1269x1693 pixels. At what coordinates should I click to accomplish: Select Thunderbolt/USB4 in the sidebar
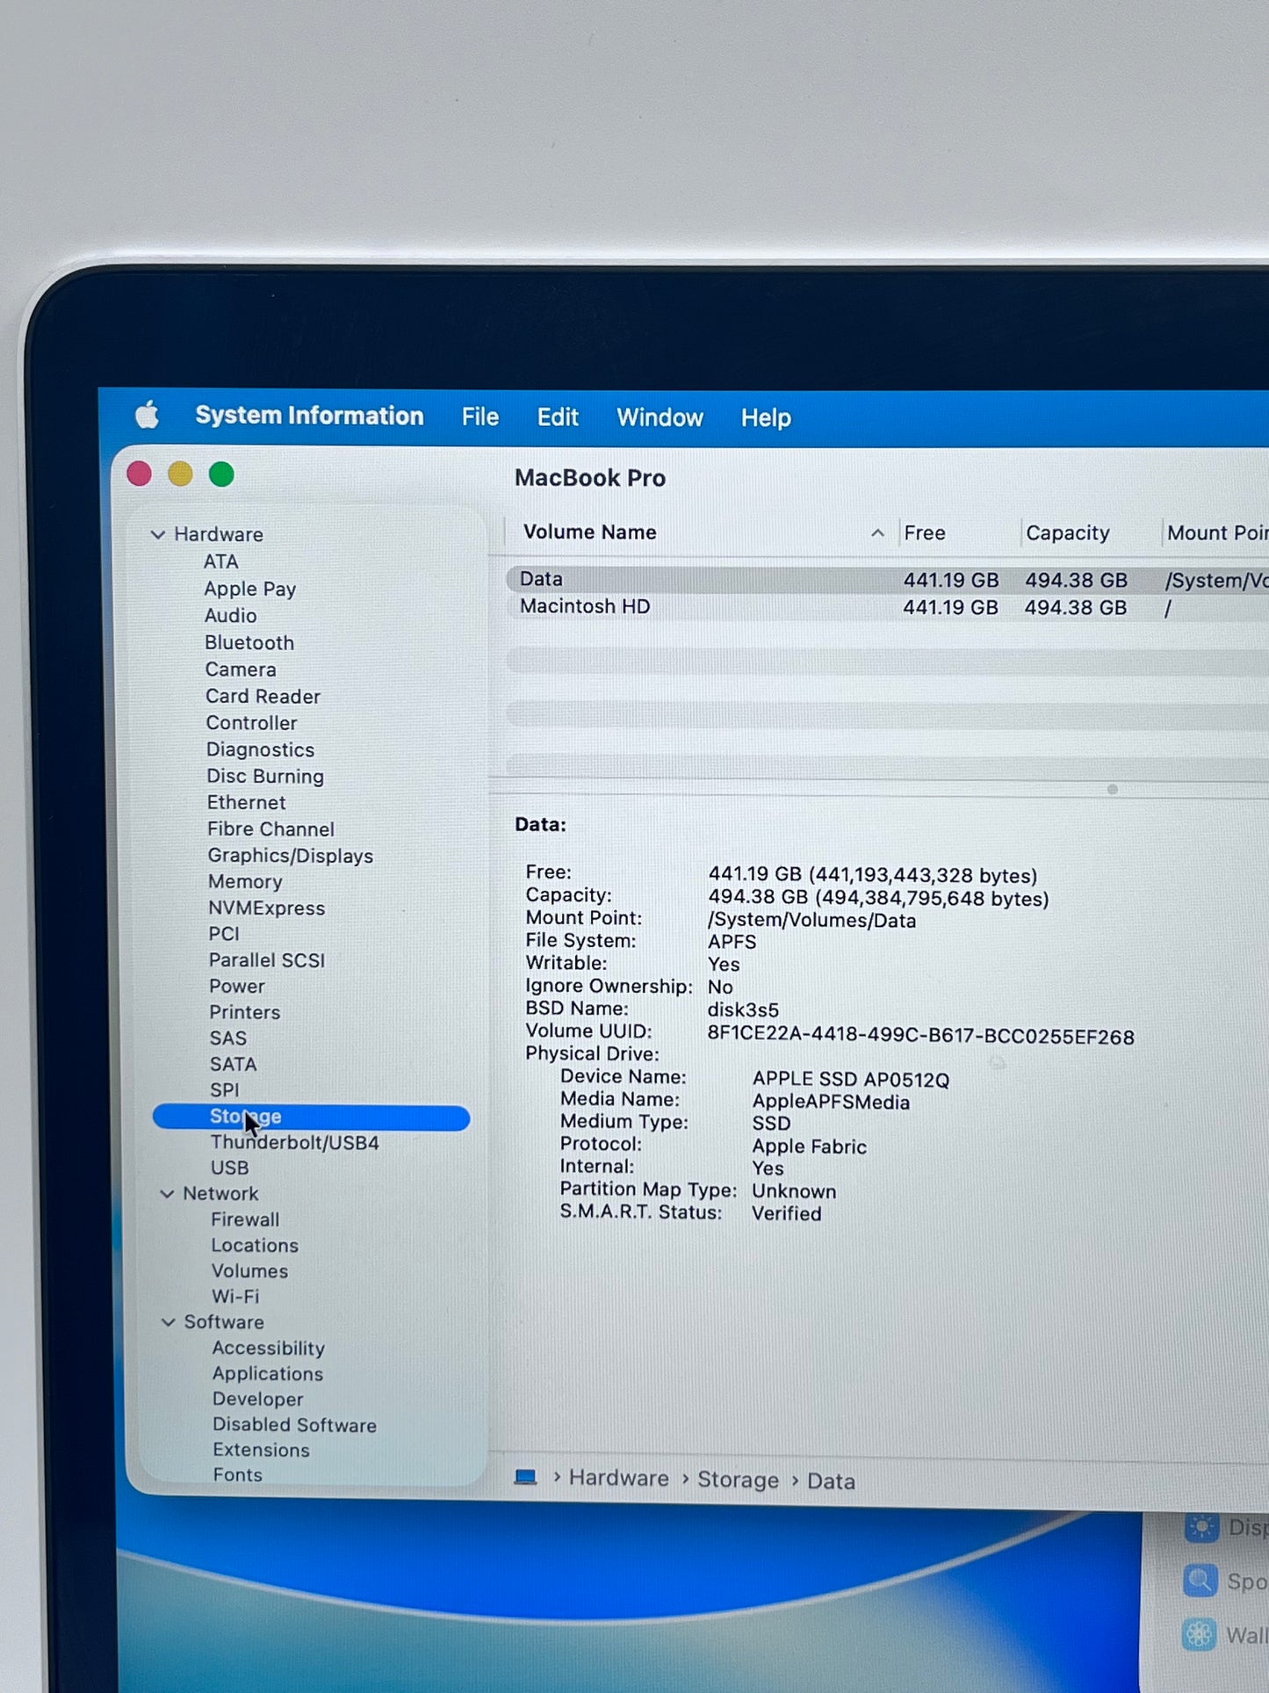(295, 1142)
